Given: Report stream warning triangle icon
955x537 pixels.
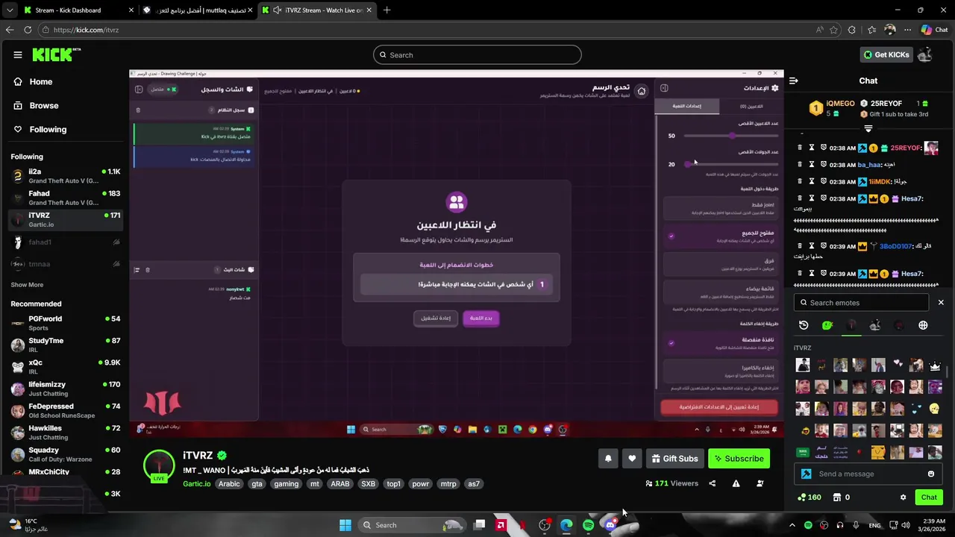Looking at the screenshot, I should point(736,483).
